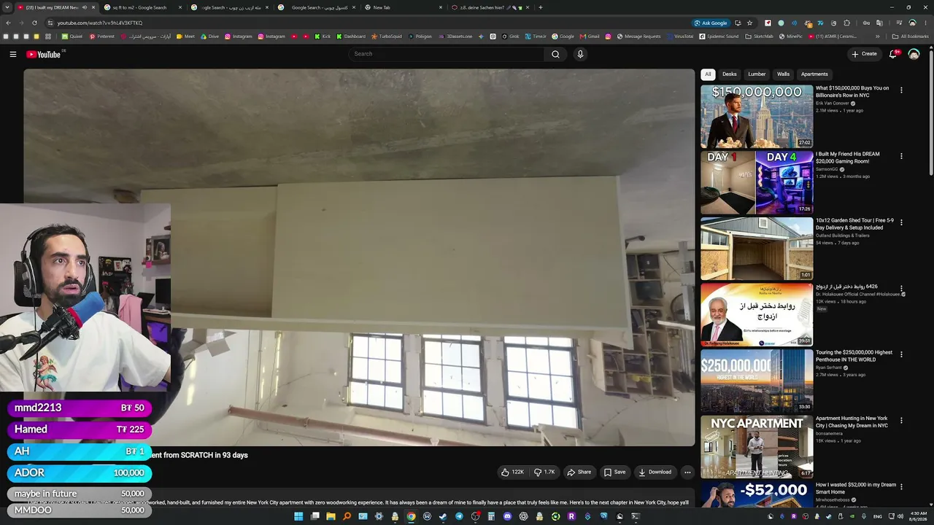Click the YouTube search magnifier button
934x525 pixels.
(x=555, y=54)
